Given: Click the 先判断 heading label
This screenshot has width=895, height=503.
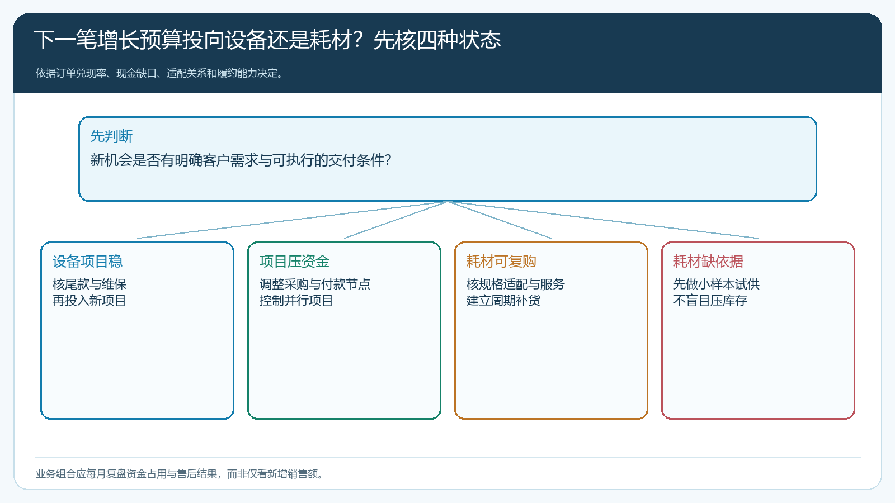Looking at the screenshot, I should 111,136.
